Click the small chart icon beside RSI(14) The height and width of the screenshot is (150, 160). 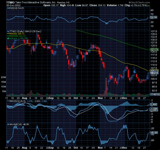coord(8,8)
